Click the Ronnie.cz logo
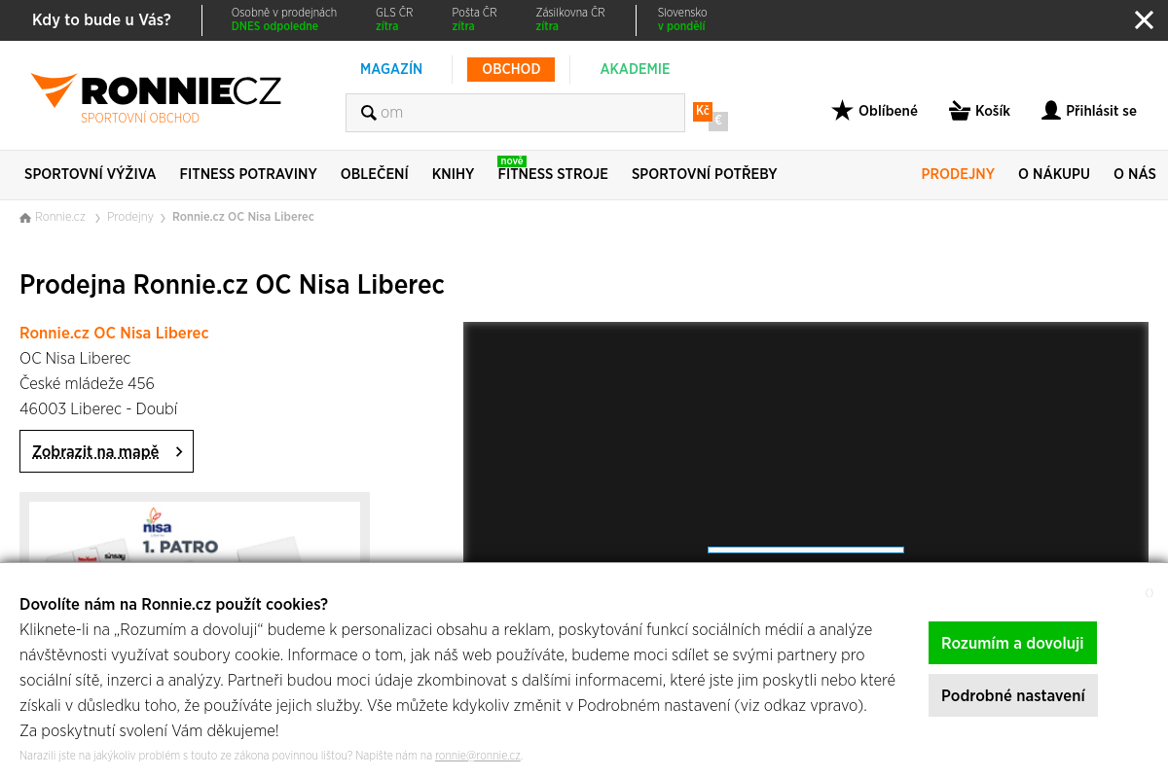This screenshot has width=1168, height=778. (156, 98)
